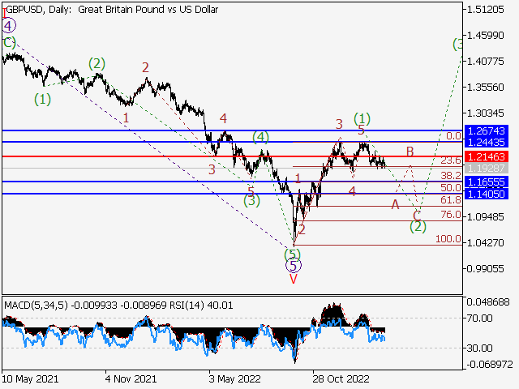Click the 28 Oct 2022 date label

(x=341, y=378)
